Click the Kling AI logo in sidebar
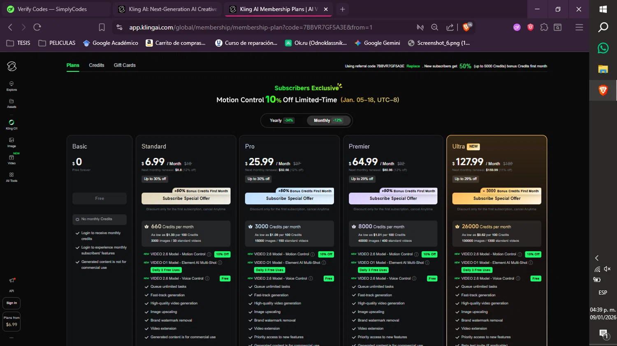This screenshot has height=346, width=617. tap(12, 66)
